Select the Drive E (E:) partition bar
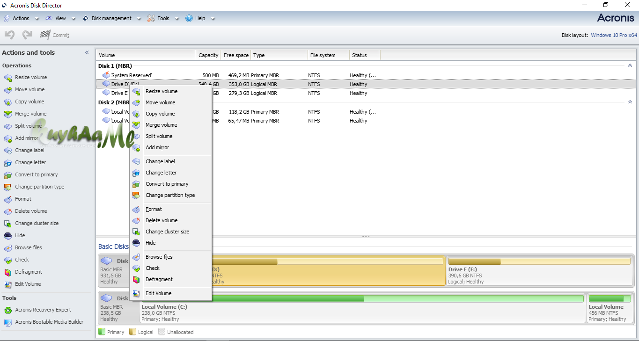 (540, 270)
